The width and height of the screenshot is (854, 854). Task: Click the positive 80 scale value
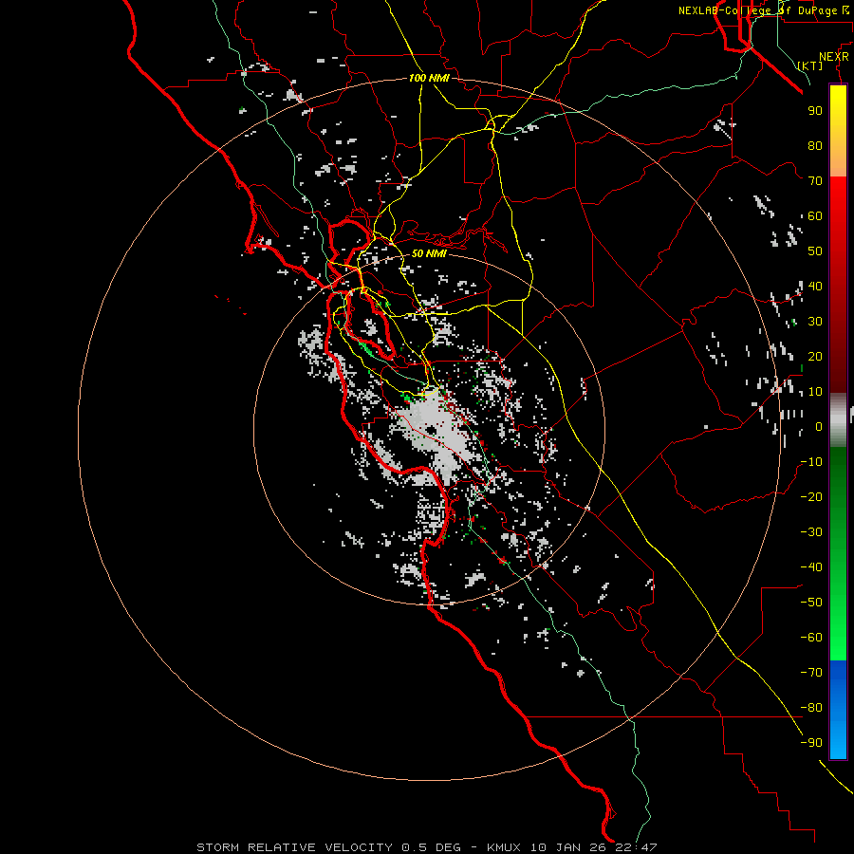point(815,145)
